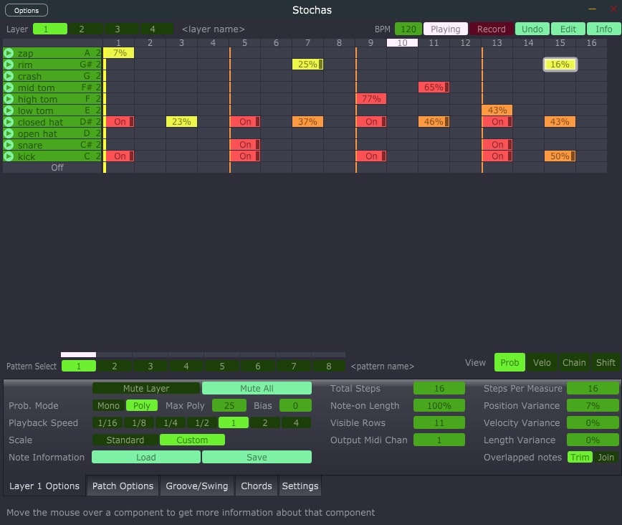The image size is (622, 525).
Task: Audition the crash sound via its play icon
Action: tap(7, 75)
